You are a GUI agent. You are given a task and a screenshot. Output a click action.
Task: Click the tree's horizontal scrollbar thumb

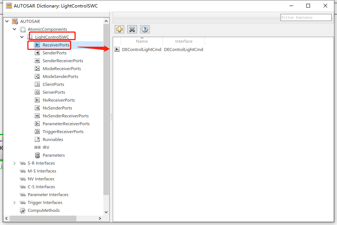click(x=43, y=218)
